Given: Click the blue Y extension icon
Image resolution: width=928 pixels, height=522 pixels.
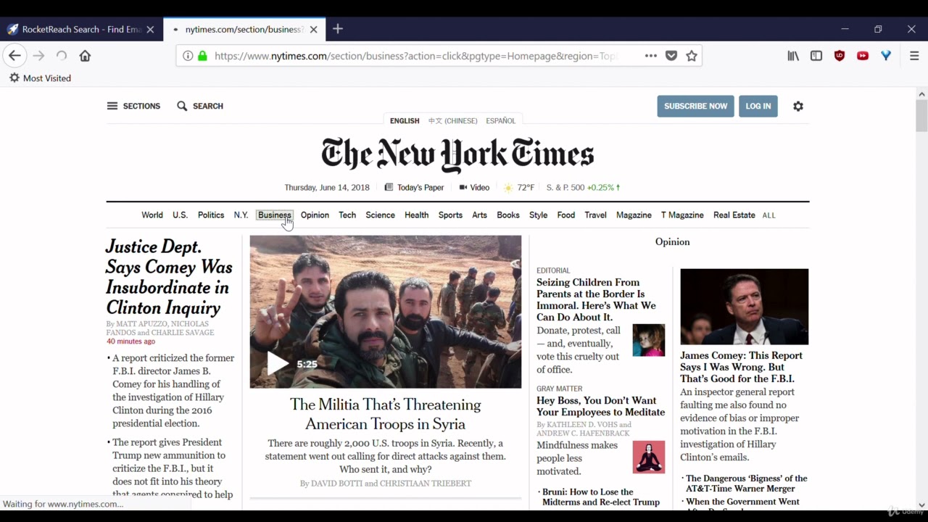Looking at the screenshot, I should click(x=886, y=56).
